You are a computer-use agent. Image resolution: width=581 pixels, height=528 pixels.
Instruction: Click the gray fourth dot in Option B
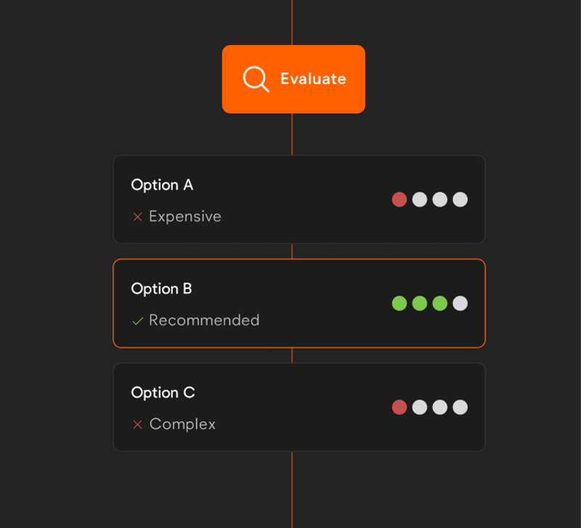460,303
